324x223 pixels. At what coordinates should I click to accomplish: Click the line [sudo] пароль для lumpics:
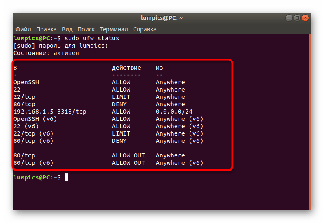pyautogui.click(x=60, y=46)
